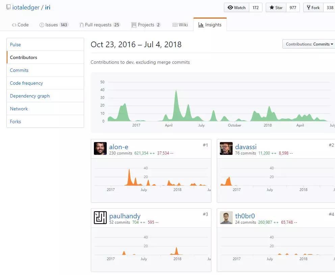Open davassi 76 commits link

click(246, 153)
